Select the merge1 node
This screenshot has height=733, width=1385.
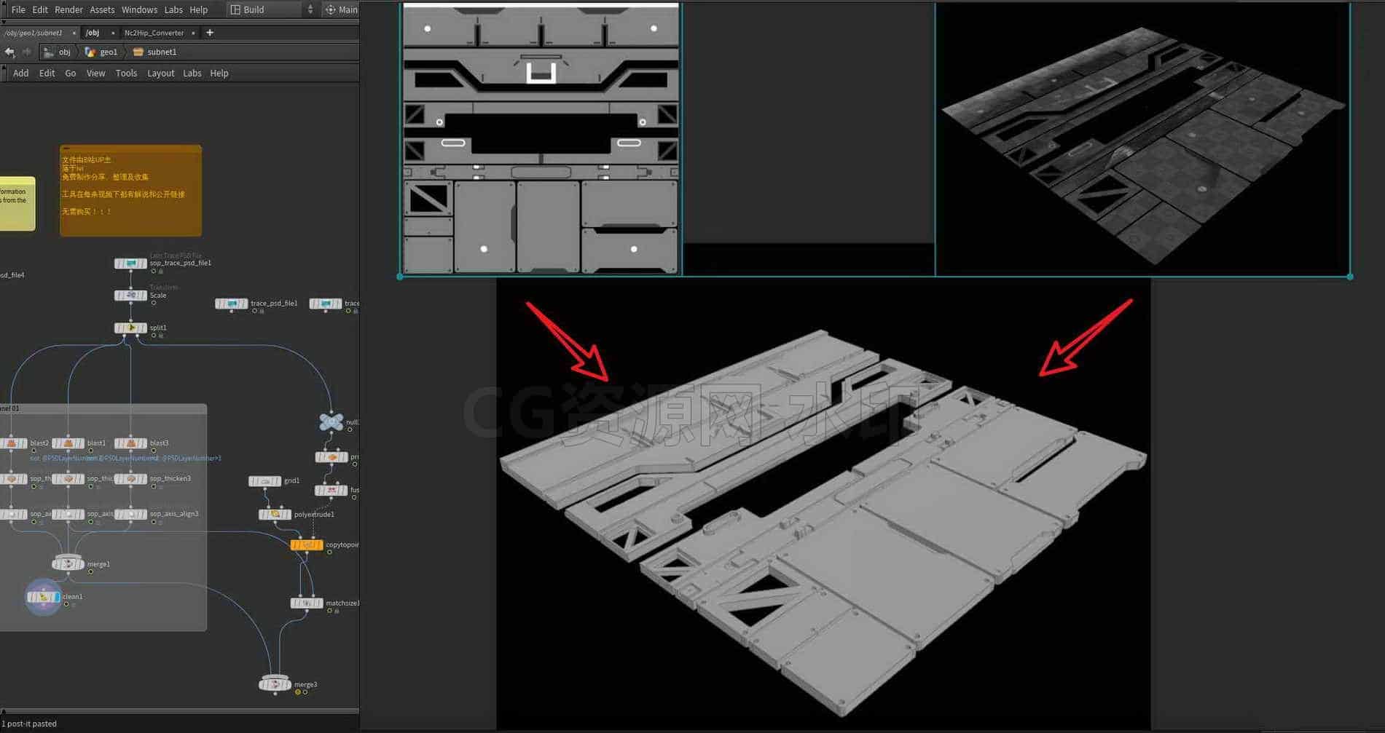(x=68, y=563)
